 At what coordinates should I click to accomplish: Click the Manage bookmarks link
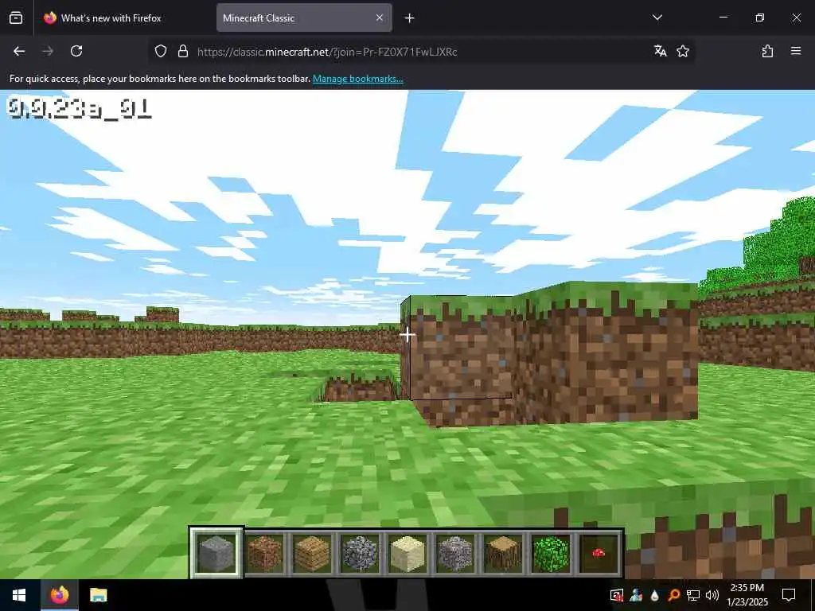(x=357, y=79)
